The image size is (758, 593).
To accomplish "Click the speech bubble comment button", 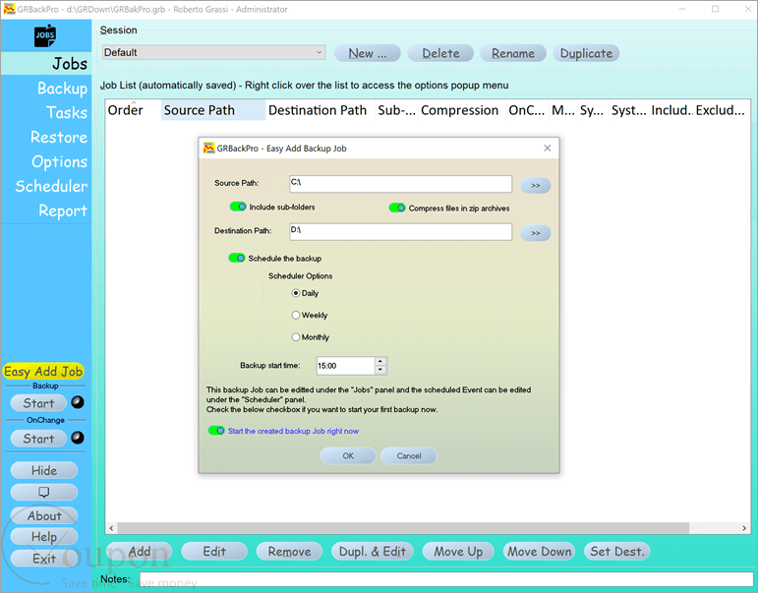I will click(x=44, y=492).
